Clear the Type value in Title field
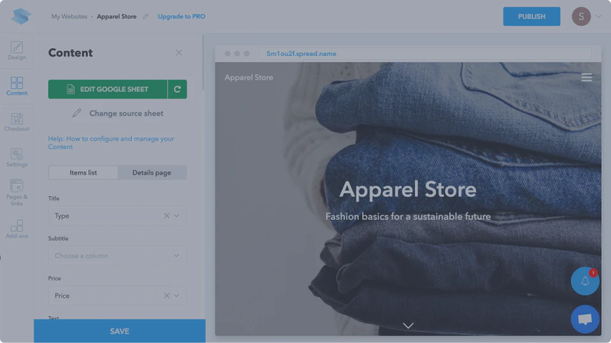 point(167,216)
